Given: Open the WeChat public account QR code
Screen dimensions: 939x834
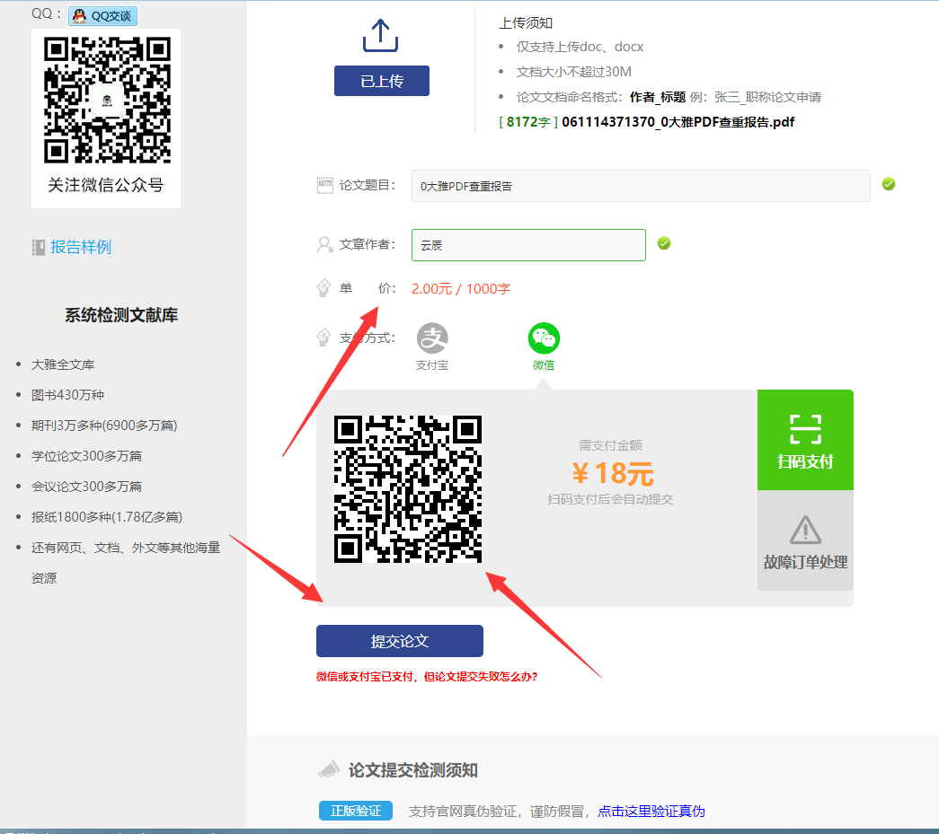Looking at the screenshot, I should 107,100.
